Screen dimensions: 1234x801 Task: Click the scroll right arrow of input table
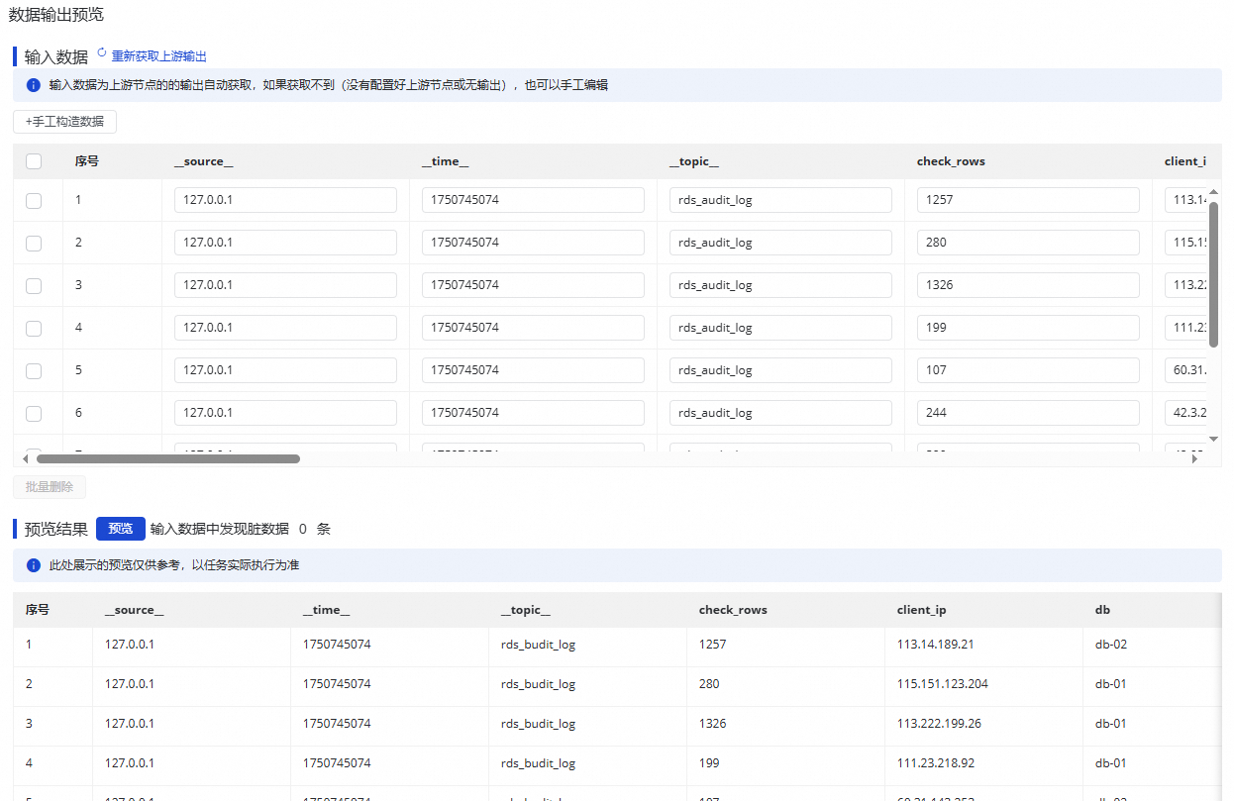click(1195, 459)
